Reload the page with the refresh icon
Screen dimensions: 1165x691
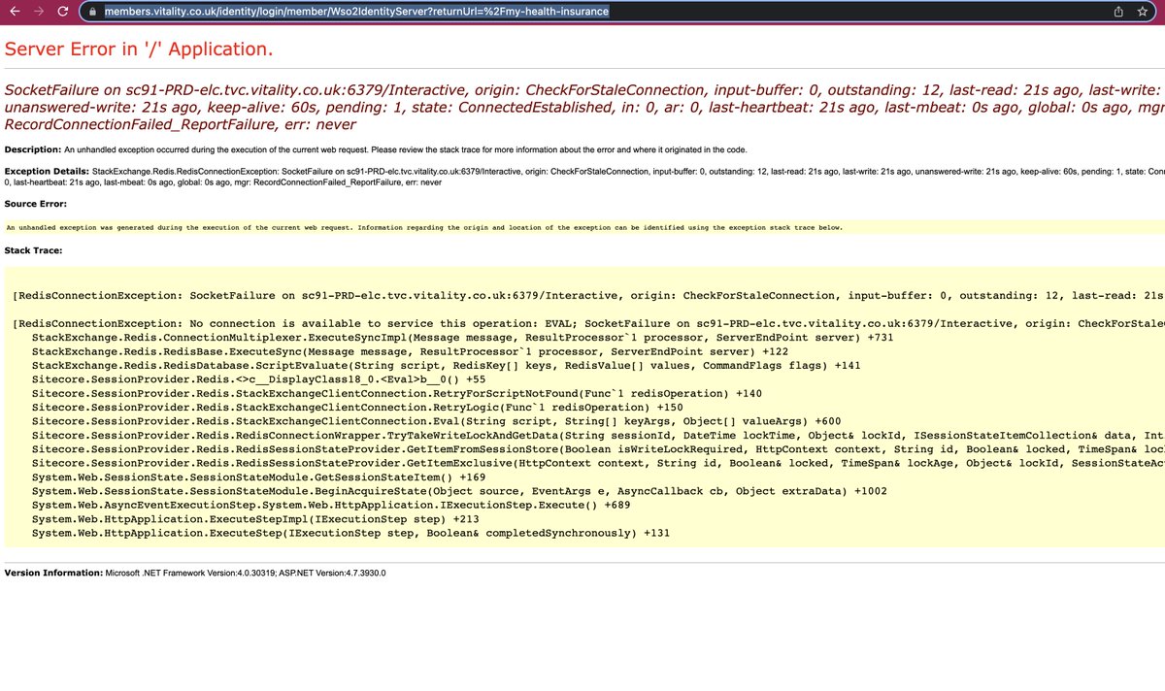[63, 12]
